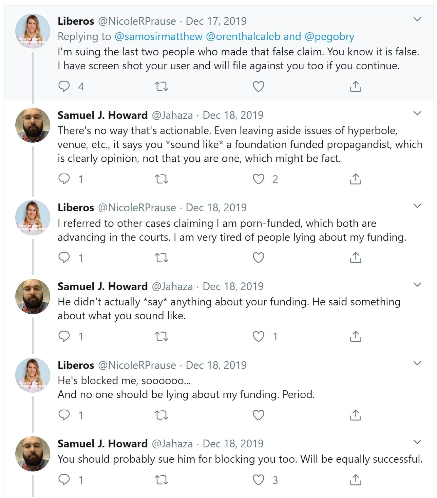Click the @orenthalcaleb mention
The height and width of the screenshot is (498, 437).
point(243,36)
